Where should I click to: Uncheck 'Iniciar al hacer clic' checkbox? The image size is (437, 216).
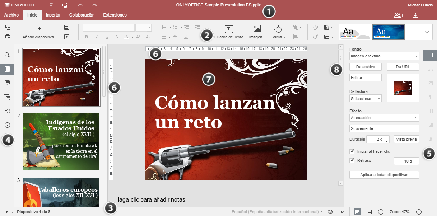[352, 151]
